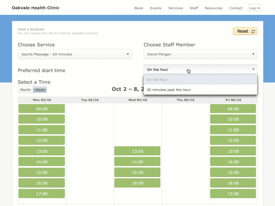Collapse the Preferred start time dropdown
275x206 pixels.
pyautogui.click(x=200, y=69)
